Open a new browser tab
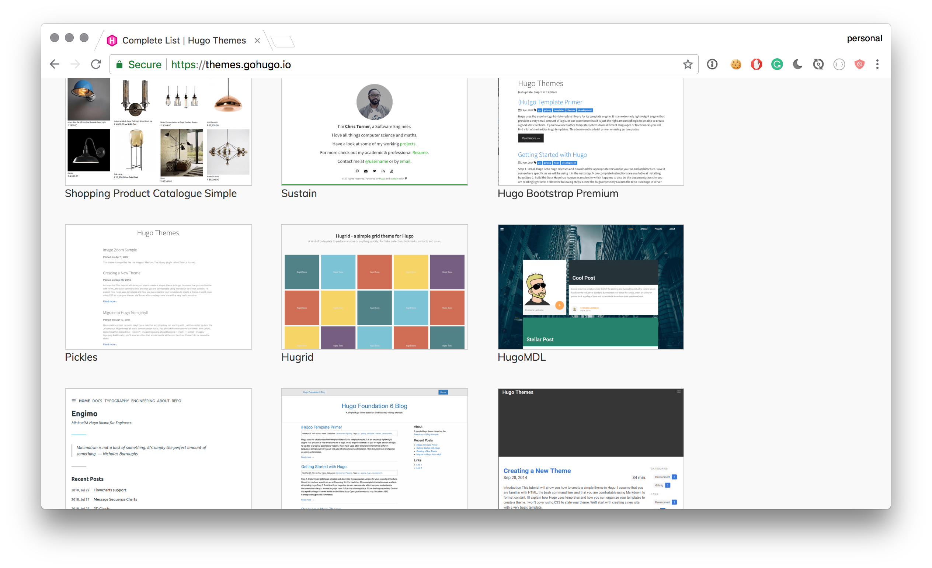Screen dimensions: 932x568 click(282, 41)
